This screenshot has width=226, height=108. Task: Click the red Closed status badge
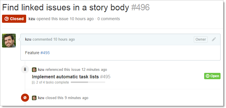pyautogui.click(x=14, y=19)
